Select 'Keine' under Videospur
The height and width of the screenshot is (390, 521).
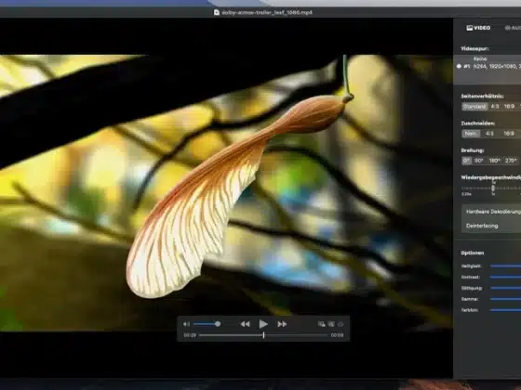tap(480, 58)
